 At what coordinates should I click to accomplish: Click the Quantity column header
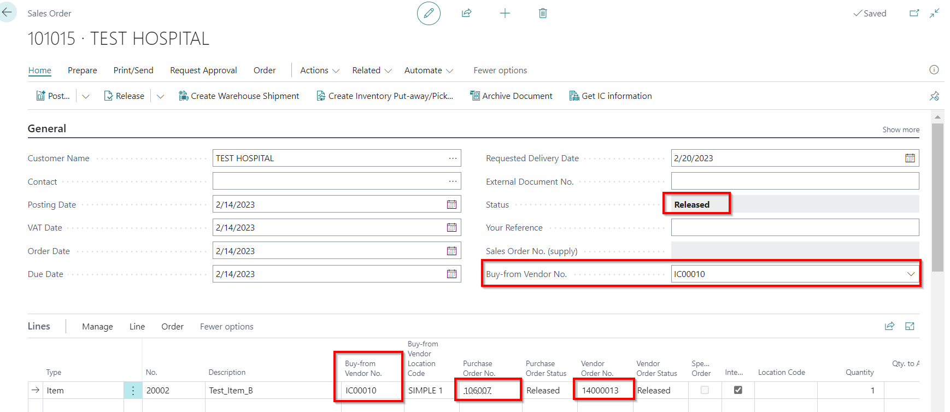(x=859, y=372)
